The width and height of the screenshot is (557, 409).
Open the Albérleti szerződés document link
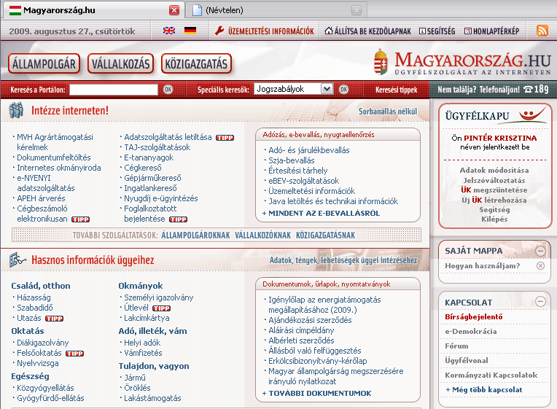[x=301, y=340]
